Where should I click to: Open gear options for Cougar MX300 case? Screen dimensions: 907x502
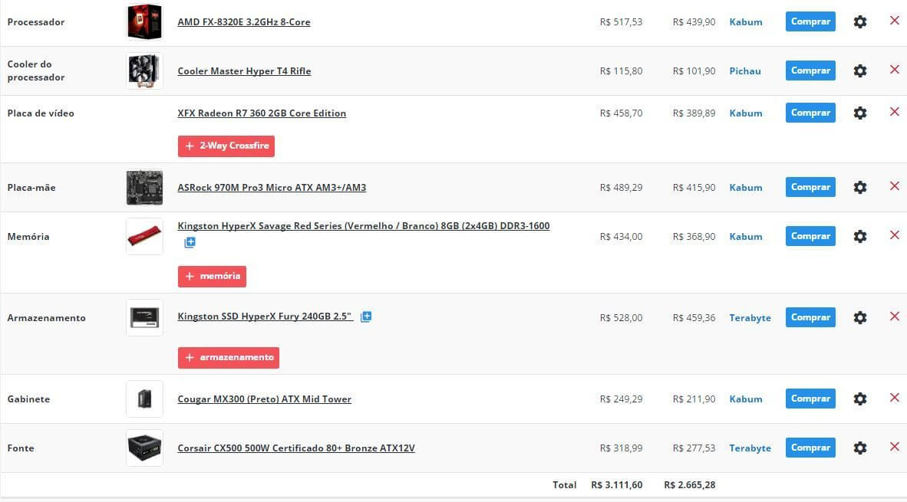(860, 399)
